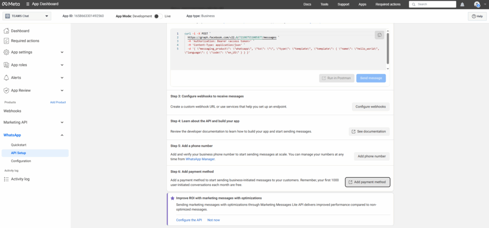Viewport: 489px width, 228px height.
Task: Open Support in top navigation
Action: (x=343, y=4)
